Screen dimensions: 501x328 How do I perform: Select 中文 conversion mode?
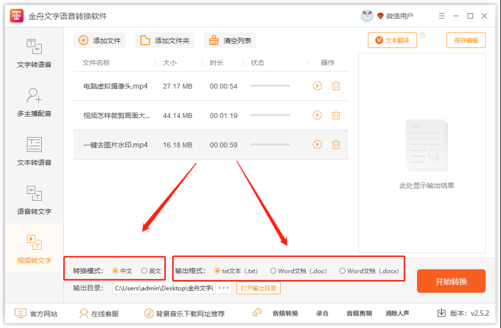[115, 271]
